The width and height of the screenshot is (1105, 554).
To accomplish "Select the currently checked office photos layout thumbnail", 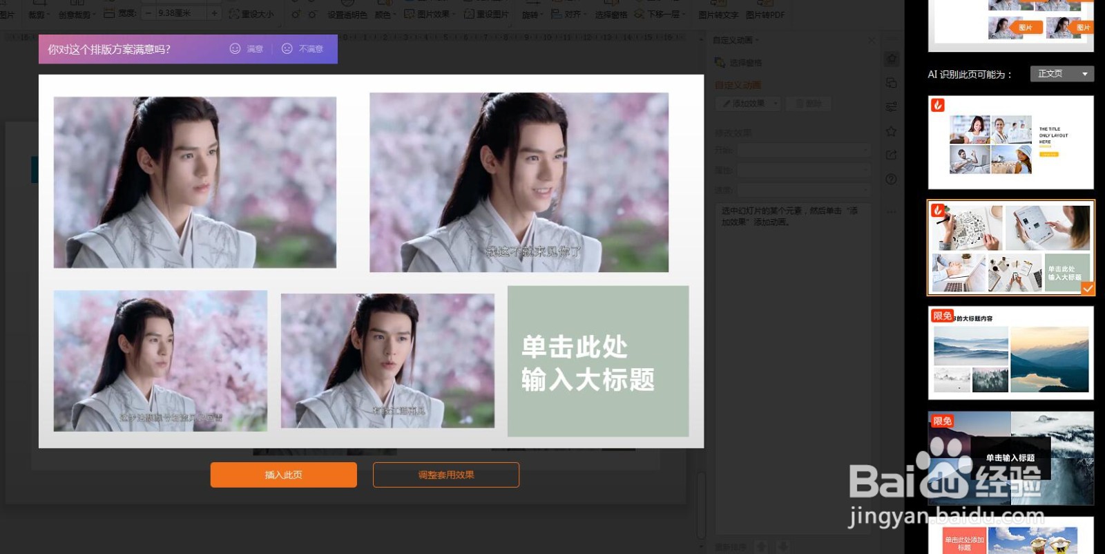I will pyautogui.click(x=1011, y=248).
